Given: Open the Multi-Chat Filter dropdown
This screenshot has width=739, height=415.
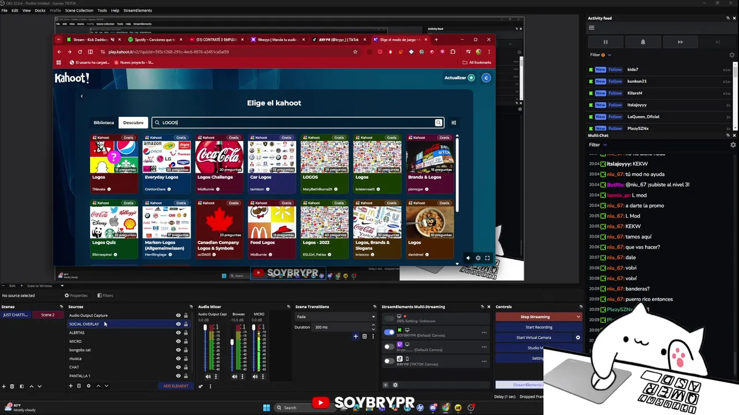Looking at the screenshot, I should point(598,145).
